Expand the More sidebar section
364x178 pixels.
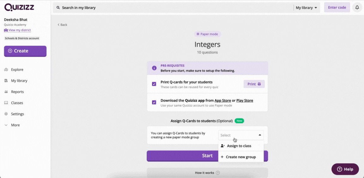point(15,125)
